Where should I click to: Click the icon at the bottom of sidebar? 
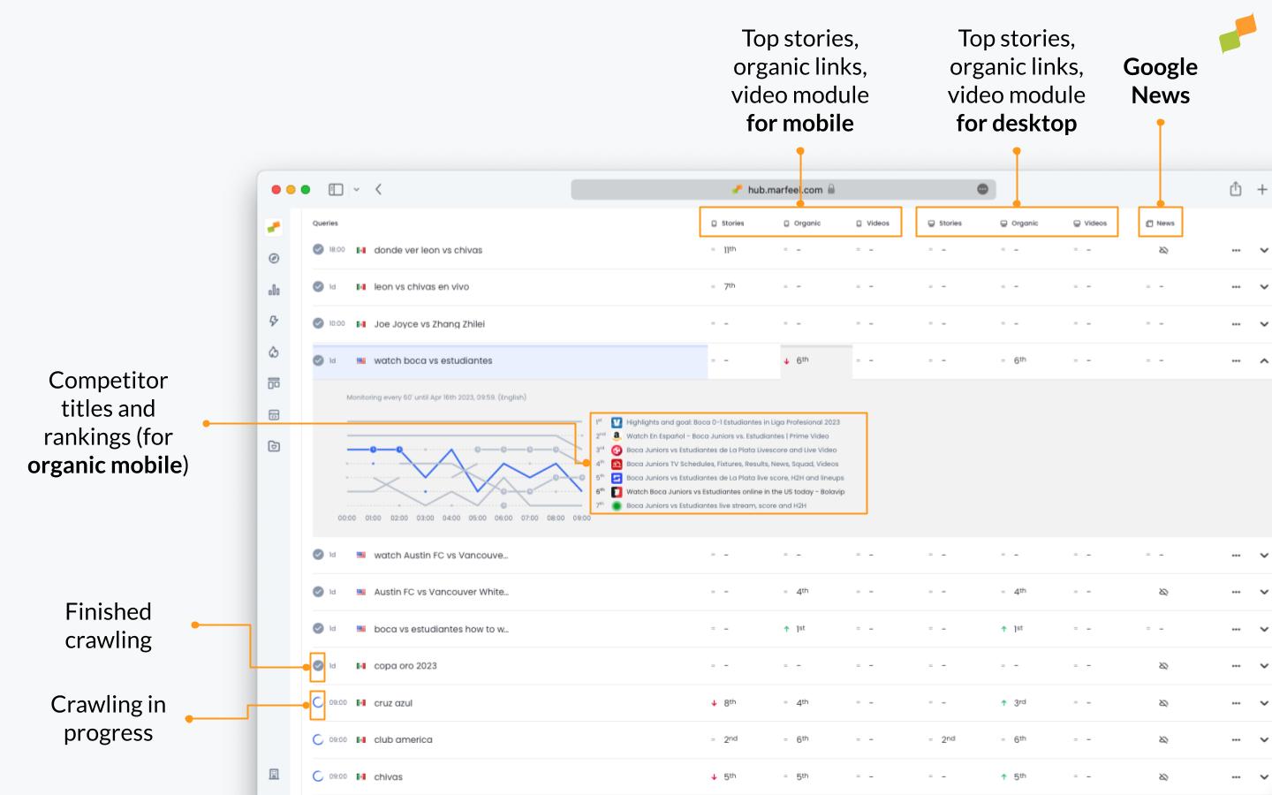coord(274,775)
